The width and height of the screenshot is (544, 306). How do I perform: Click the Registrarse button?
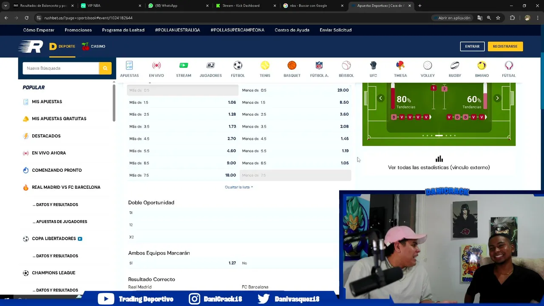point(505,46)
